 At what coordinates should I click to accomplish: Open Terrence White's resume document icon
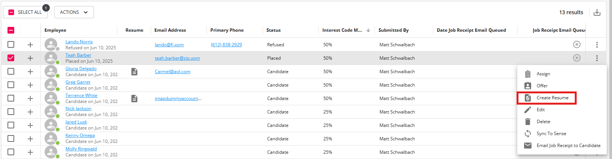[134, 99]
